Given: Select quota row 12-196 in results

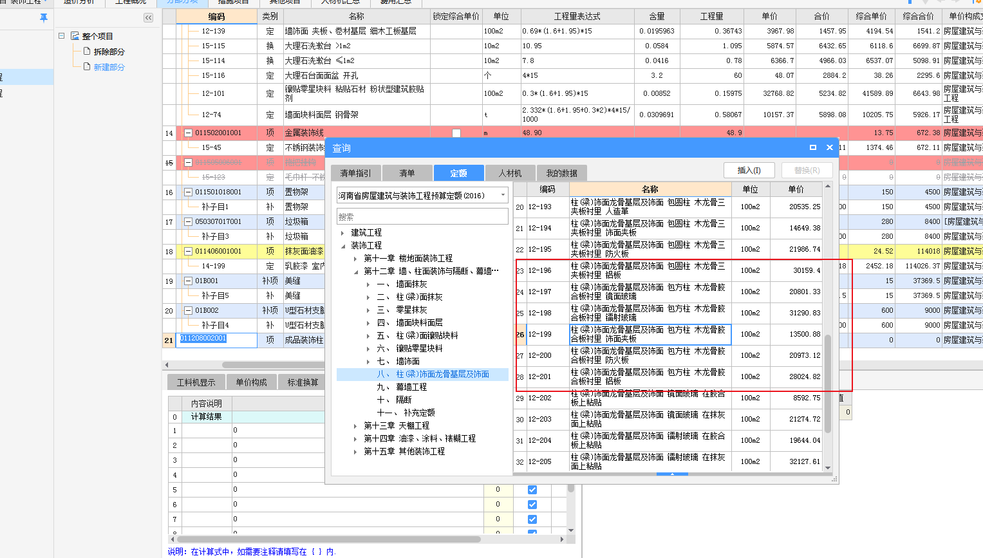Looking at the screenshot, I should [x=668, y=270].
